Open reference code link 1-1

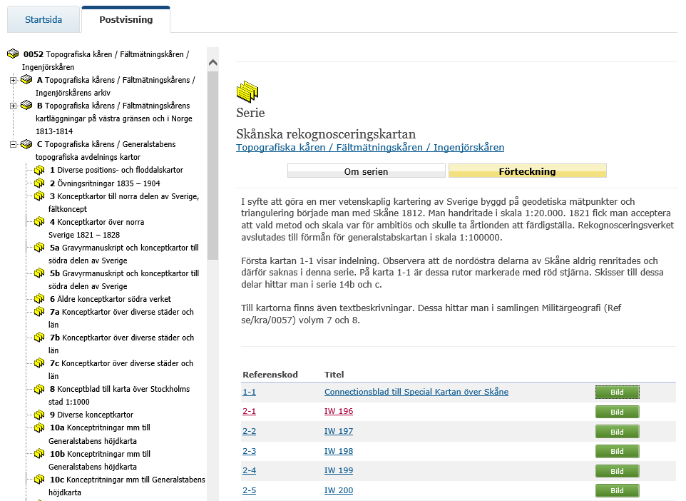tap(250, 392)
